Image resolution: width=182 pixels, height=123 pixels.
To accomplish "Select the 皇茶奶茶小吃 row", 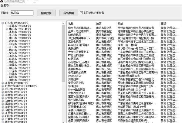I will click(x=124, y=83).
